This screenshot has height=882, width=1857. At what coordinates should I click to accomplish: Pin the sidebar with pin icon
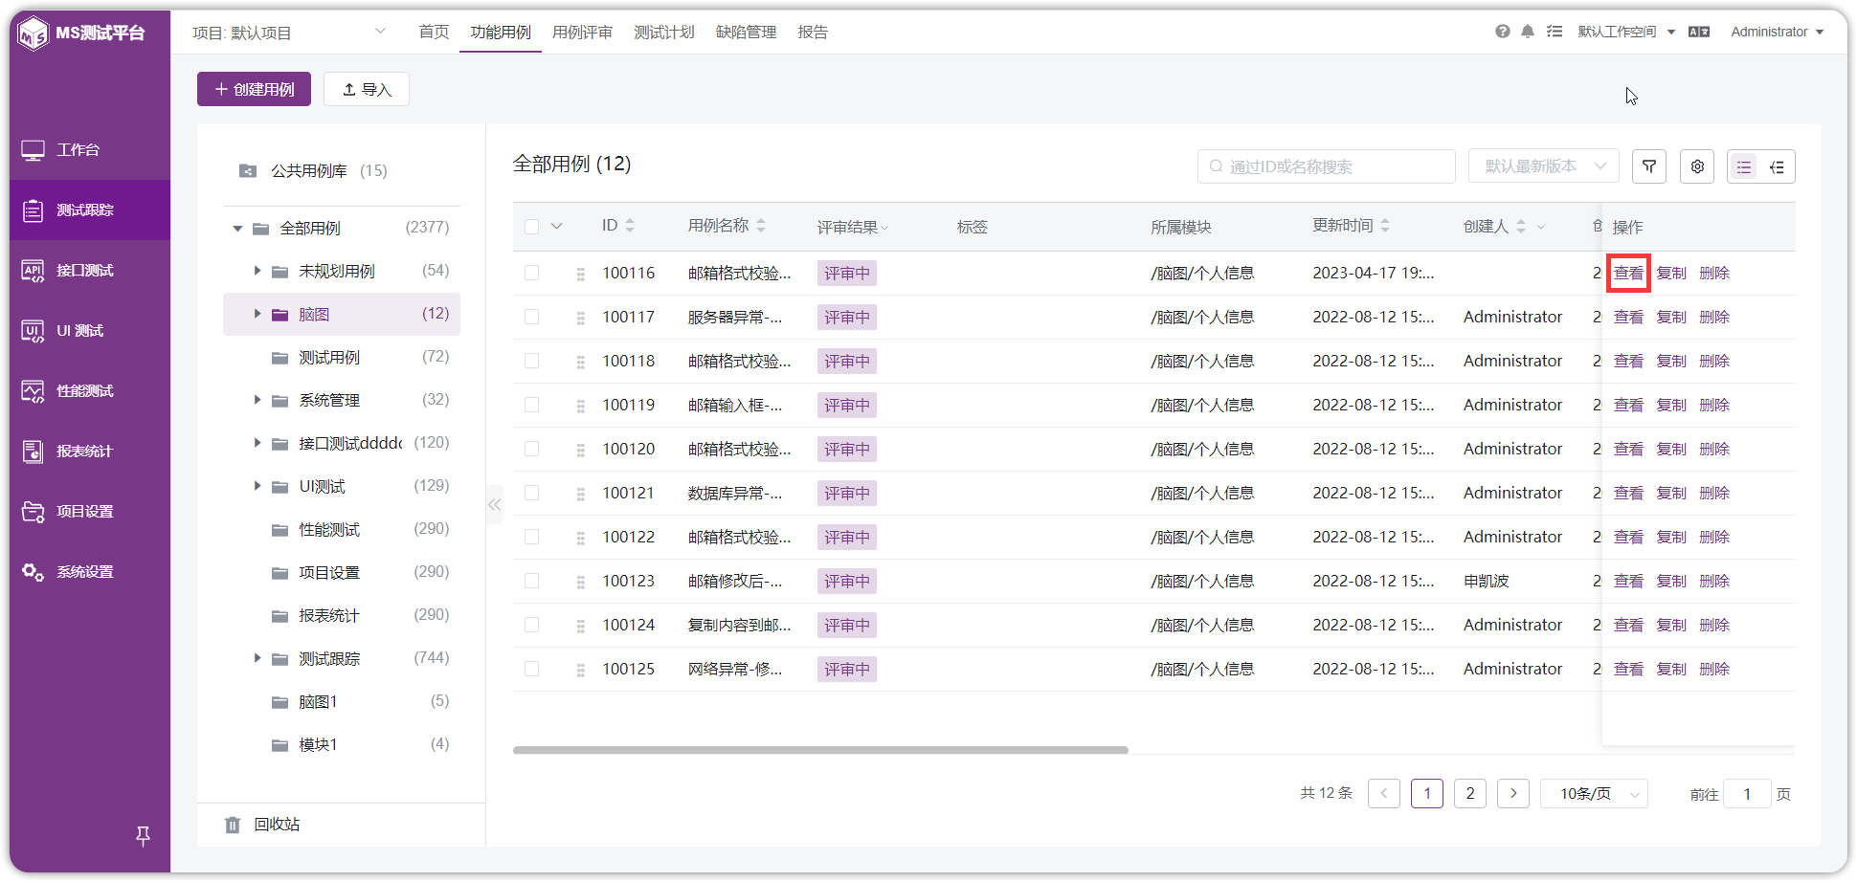pyautogui.click(x=143, y=836)
